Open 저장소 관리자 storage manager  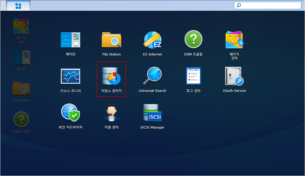(111, 80)
